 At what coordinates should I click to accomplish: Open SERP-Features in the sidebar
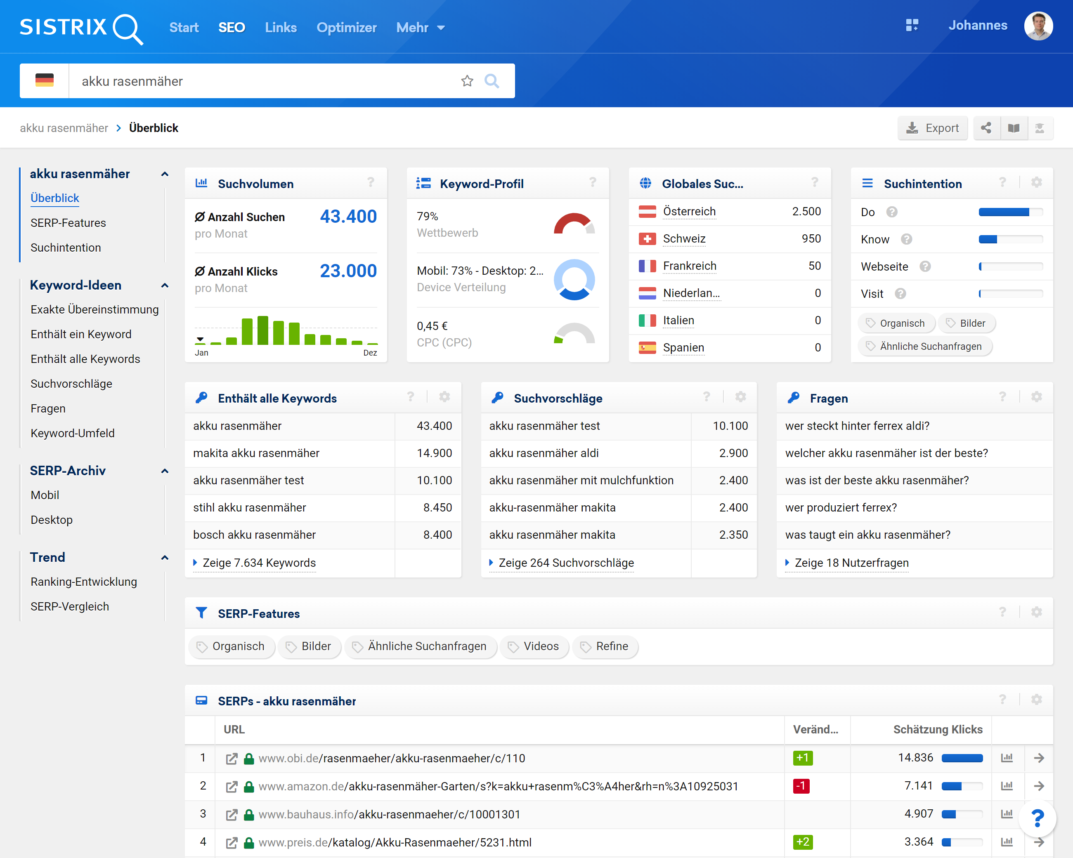pos(68,223)
